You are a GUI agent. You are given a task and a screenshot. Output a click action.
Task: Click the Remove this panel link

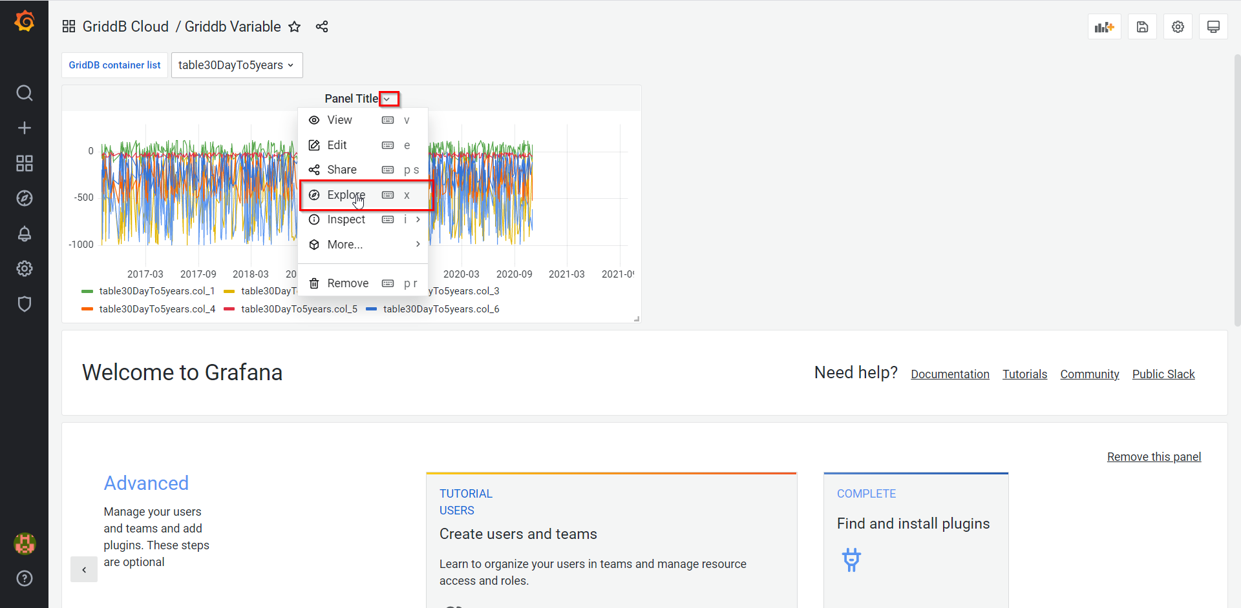click(x=1154, y=457)
